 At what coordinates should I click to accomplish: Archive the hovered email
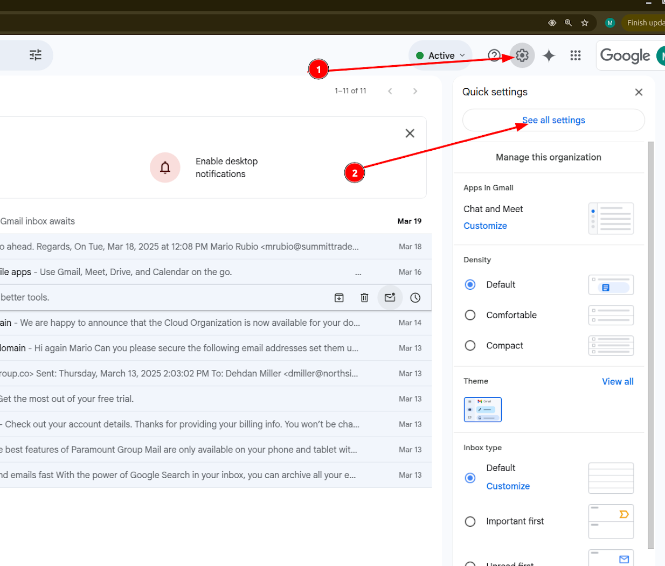click(339, 298)
